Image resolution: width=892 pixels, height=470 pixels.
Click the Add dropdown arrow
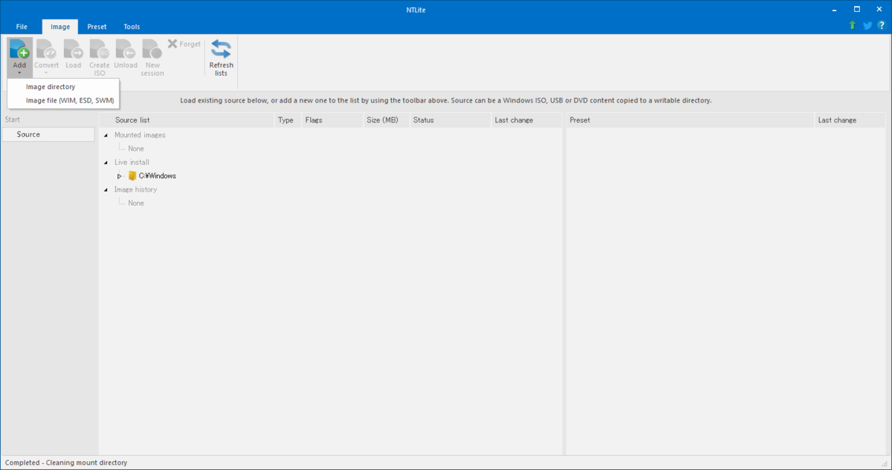pyautogui.click(x=19, y=73)
